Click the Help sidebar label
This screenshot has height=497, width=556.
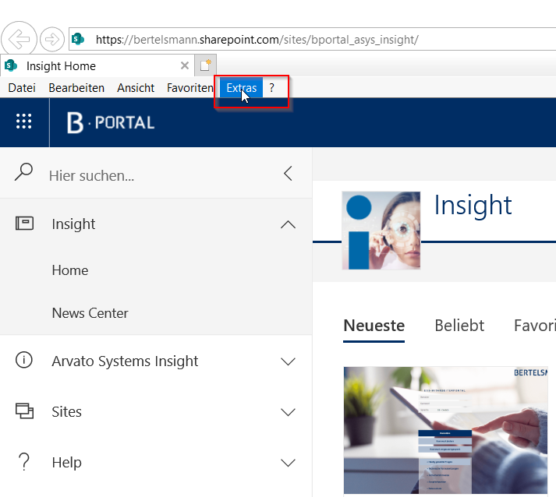(x=66, y=463)
